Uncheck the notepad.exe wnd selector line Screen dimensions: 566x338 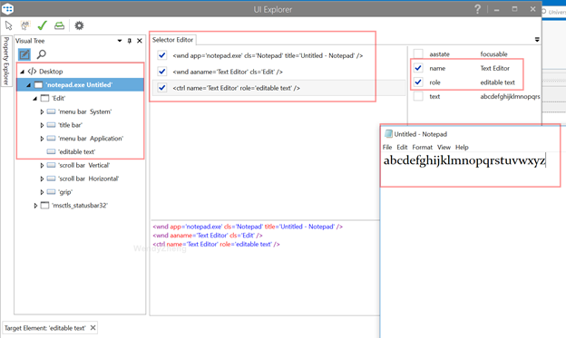click(x=162, y=55)
